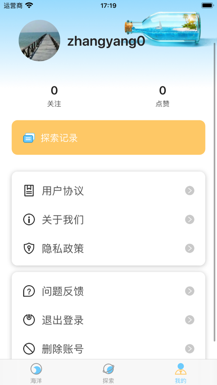The width and height of the screenshot is (217, 385).
Task: Click the 问题反馈 question mark icon
Action: click(x=29, y=291)
